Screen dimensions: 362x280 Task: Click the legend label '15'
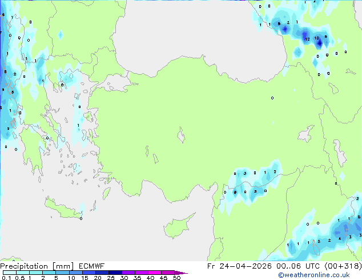click(85, 278)
